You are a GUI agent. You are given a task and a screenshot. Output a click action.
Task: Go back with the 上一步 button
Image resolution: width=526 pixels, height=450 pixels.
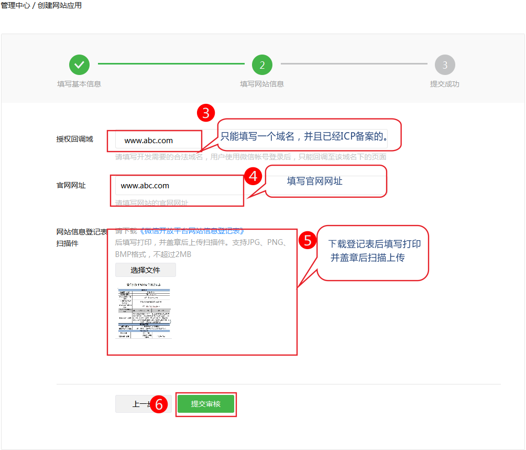(135, 404)
